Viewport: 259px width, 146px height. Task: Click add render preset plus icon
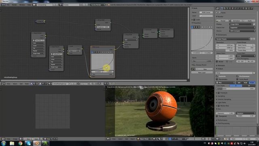coord(252,39)
